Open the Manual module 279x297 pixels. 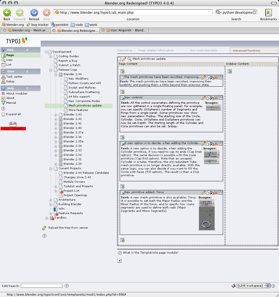(x=11, y=103)
